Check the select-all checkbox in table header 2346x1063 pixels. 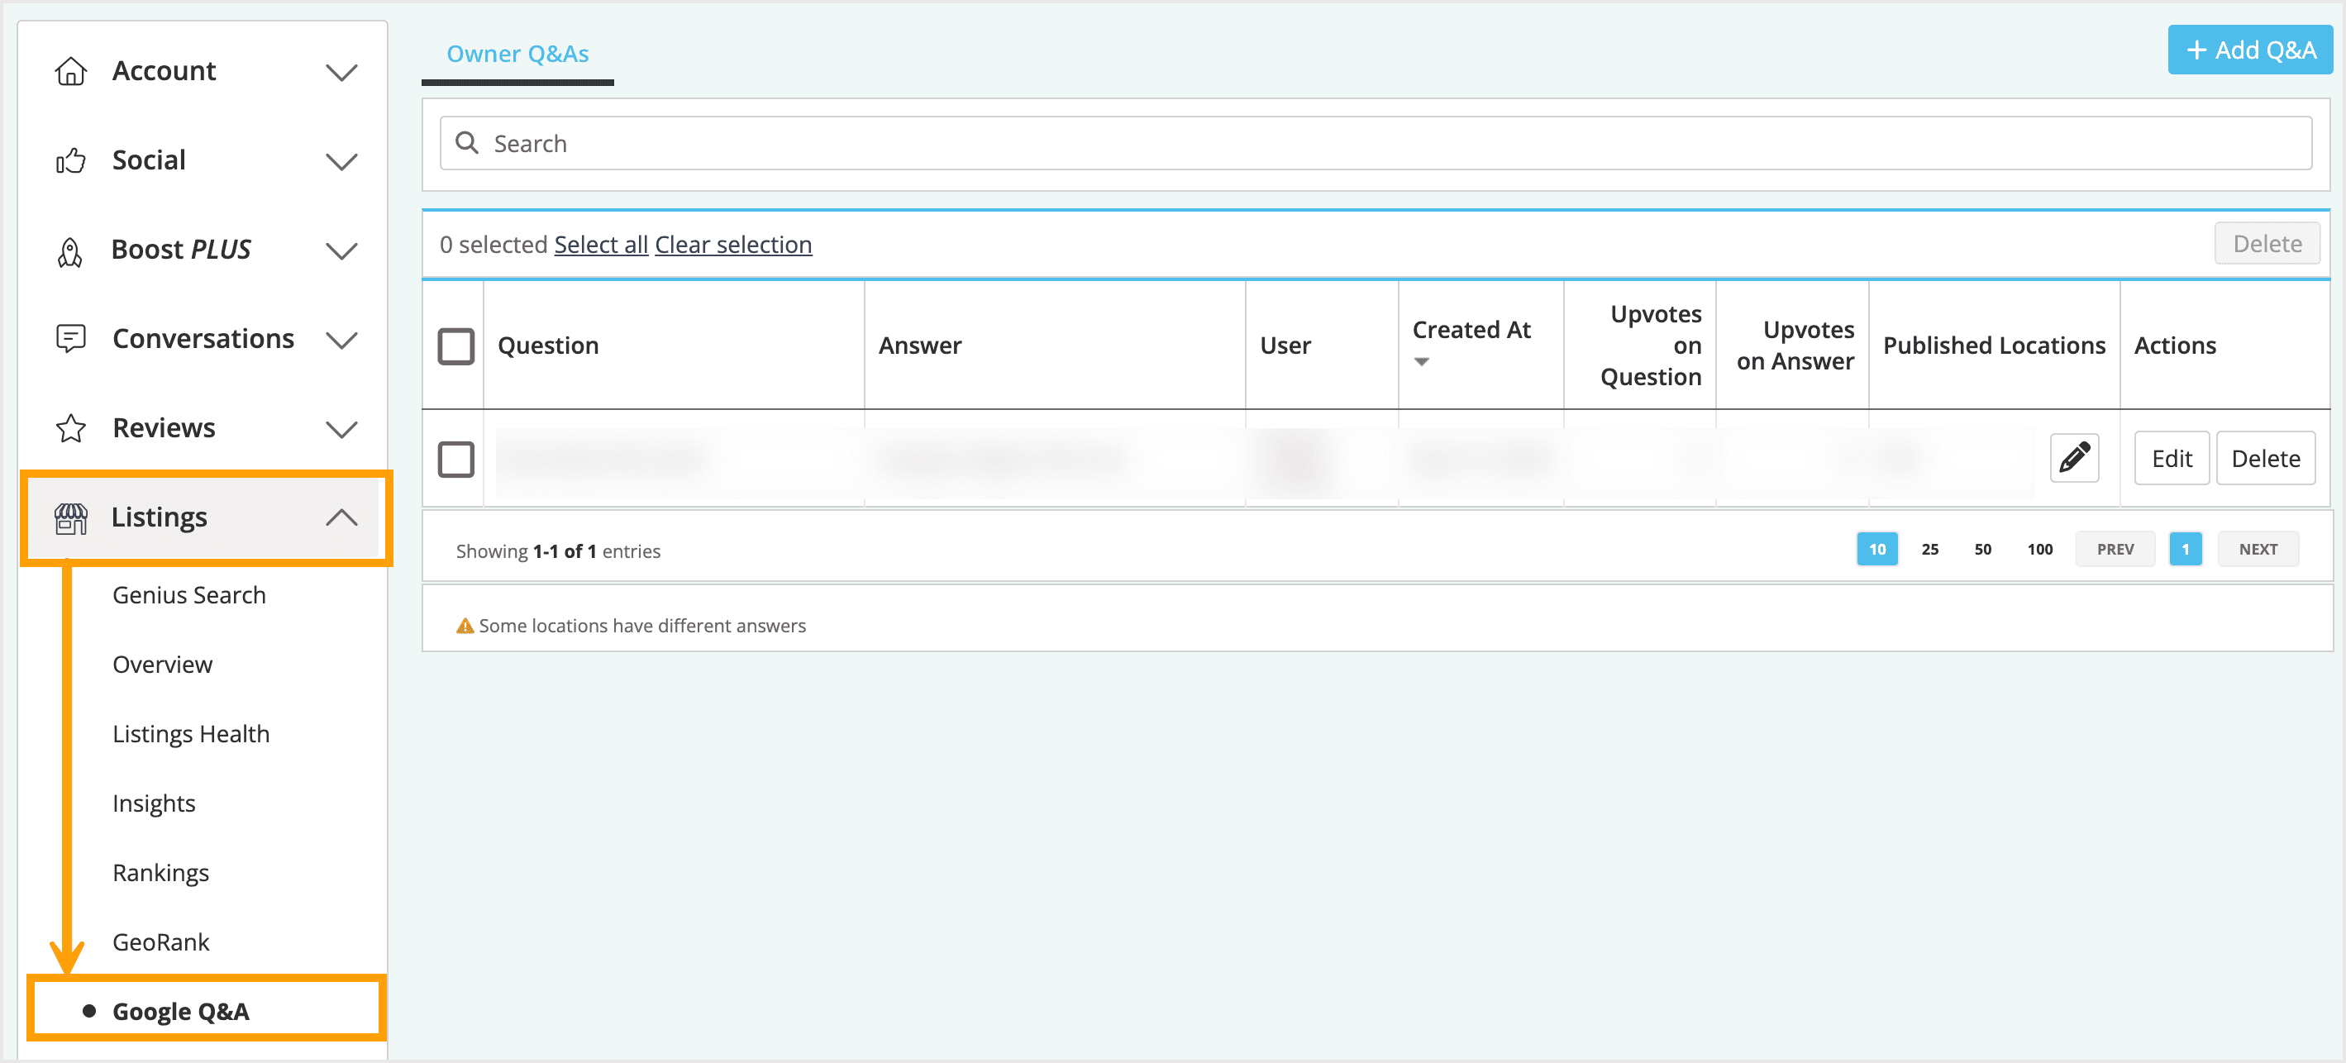455,346
